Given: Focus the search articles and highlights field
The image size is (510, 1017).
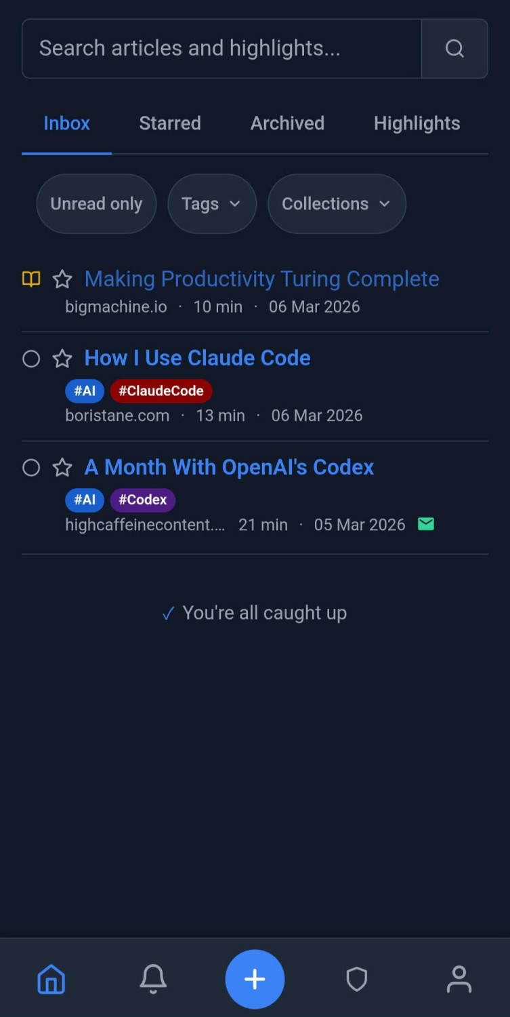Looking at the screenshot, I should point(221,49).
